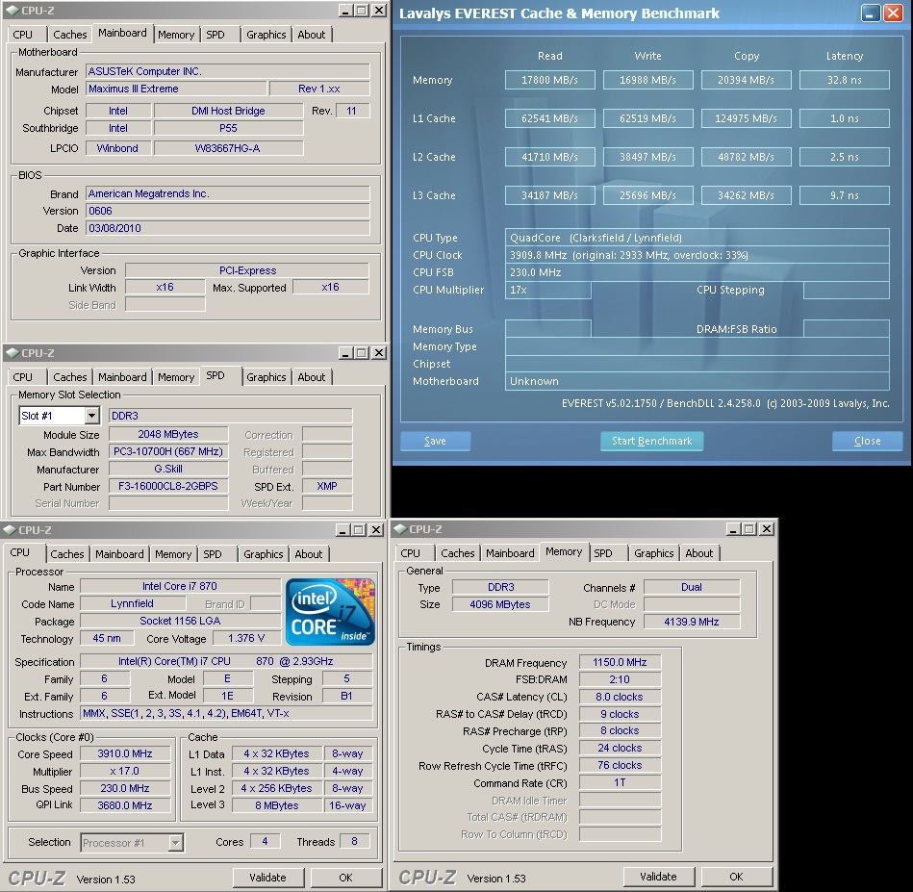Click the Core Speed value 3910.0 MHz
Viewport: 913px width, 892px height.
[x=125, y=753]
